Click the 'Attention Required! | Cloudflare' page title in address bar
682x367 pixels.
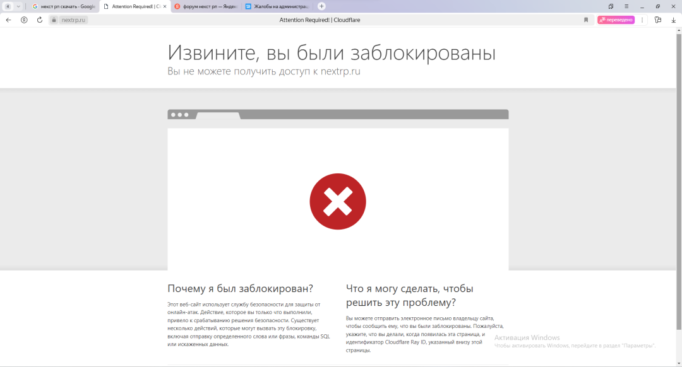pyautogui.click(x=320, y=20)
